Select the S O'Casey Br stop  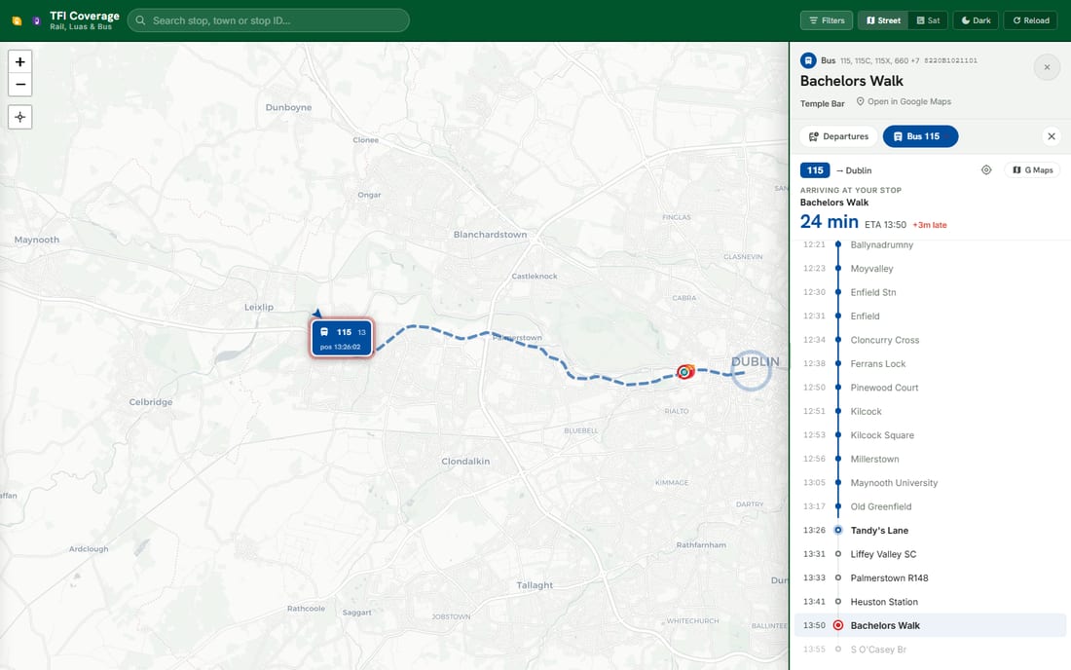[x=930, y=650]
